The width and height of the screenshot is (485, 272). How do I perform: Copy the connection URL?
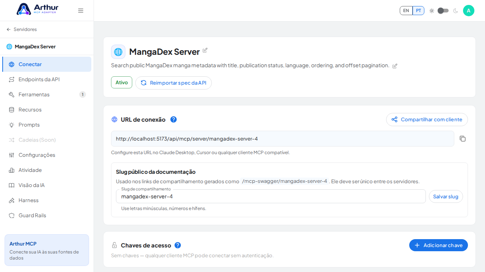pyautogui.click(x=463, y=139)
